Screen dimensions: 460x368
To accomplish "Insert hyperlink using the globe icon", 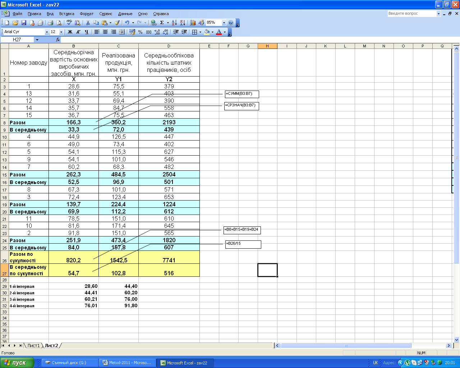I will 154,23.
